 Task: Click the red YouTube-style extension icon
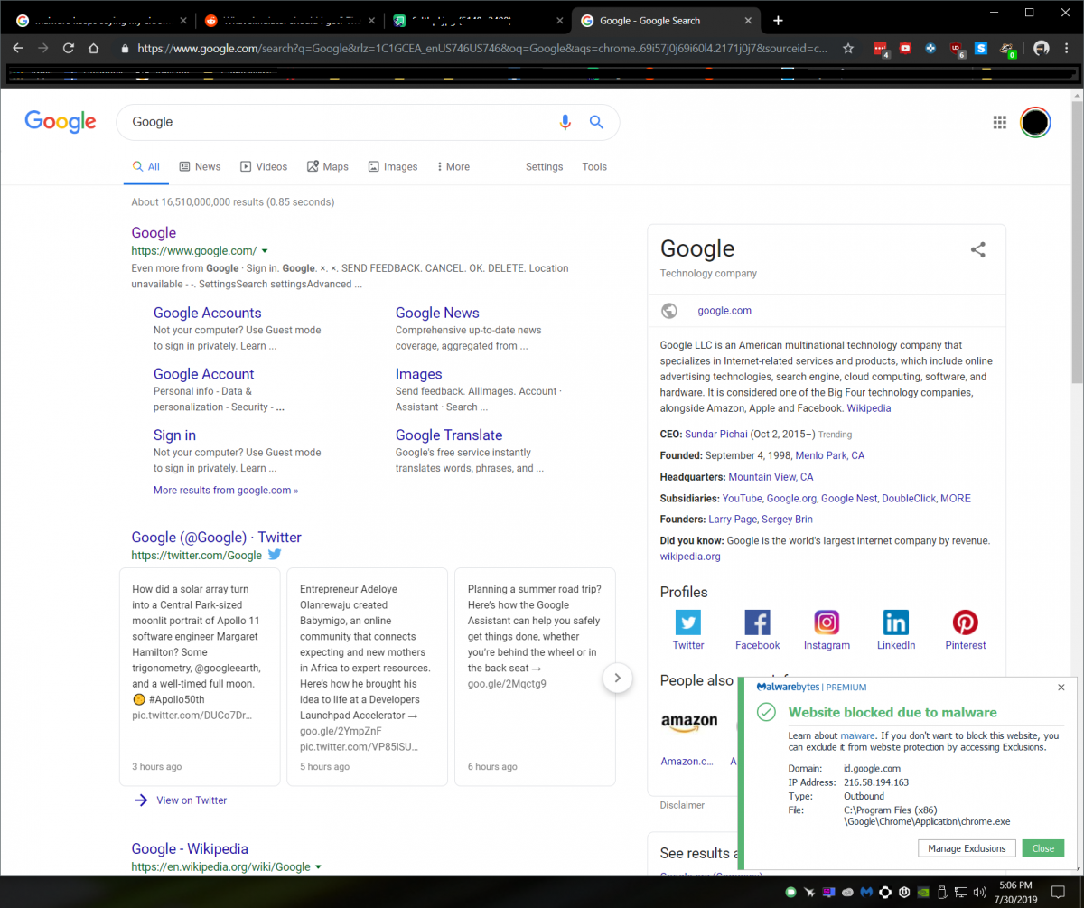point(905,48)
